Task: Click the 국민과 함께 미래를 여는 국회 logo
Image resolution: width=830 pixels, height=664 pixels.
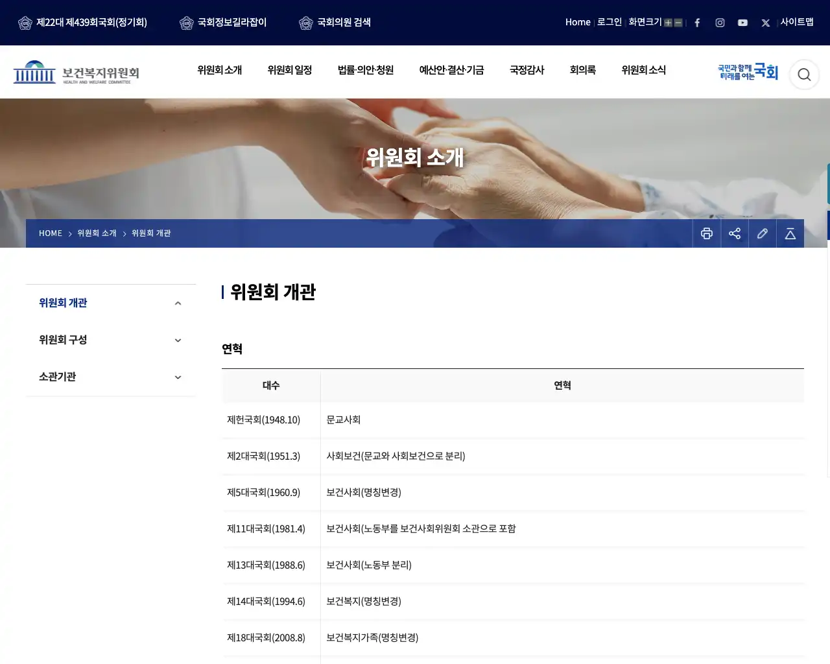Action: point(748,72)
